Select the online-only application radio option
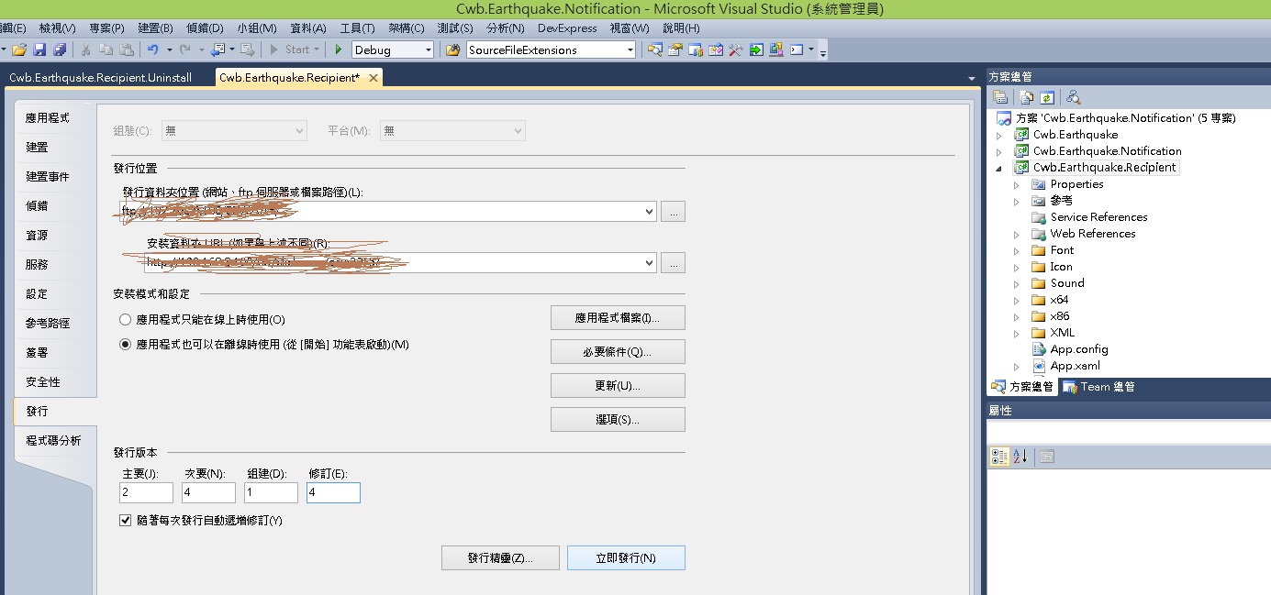This screenshot has width=1271, height=595. [126, 320]
